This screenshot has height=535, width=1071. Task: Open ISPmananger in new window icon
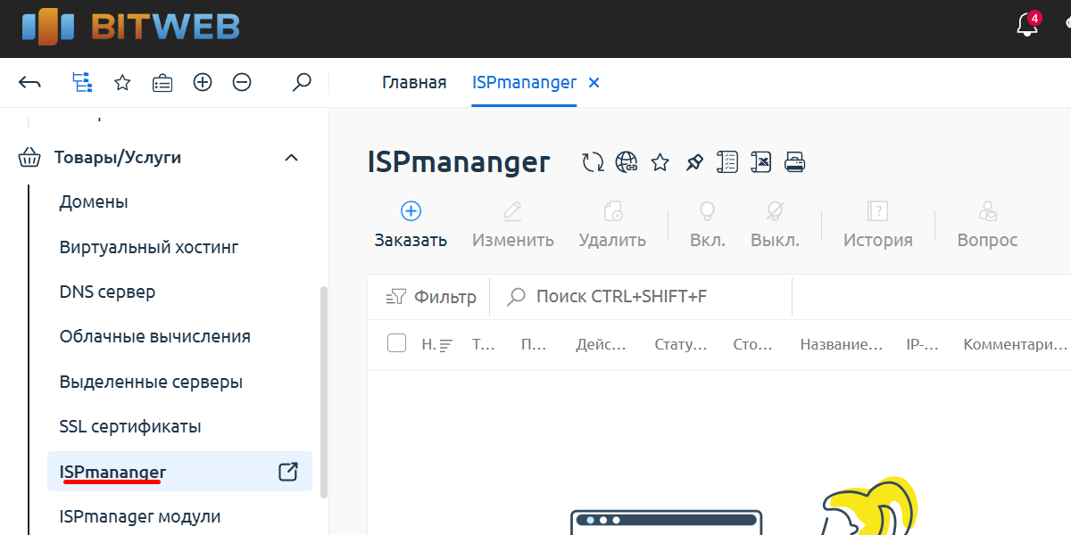point(288,472)
